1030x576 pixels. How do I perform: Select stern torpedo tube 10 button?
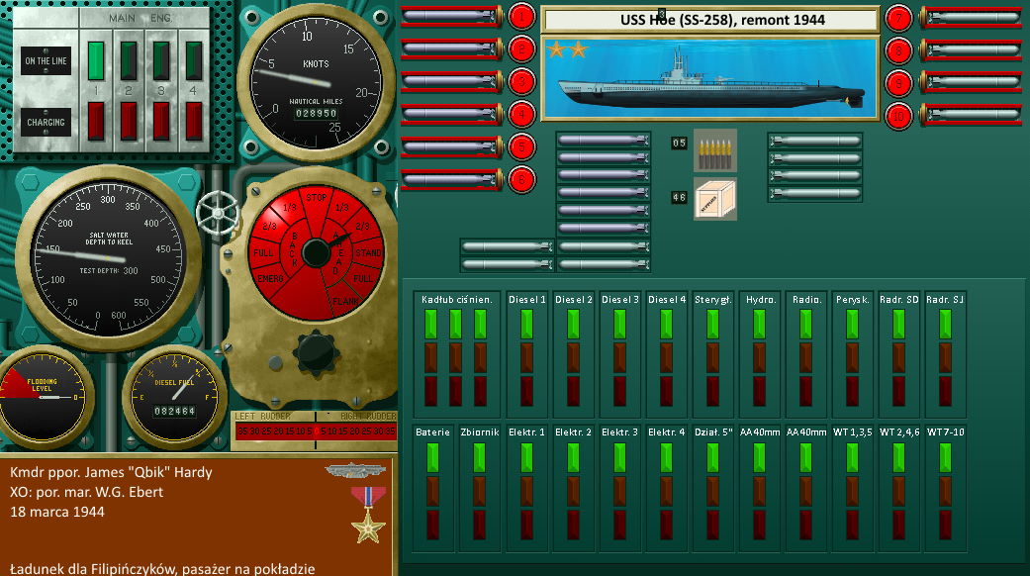(x=897, y=115)
